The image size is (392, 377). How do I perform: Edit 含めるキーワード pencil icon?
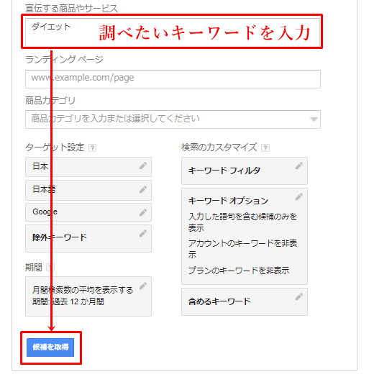tap(299, 296)
